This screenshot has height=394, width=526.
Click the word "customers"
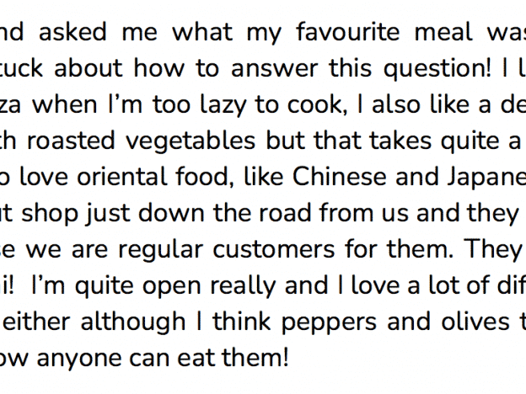point(274,249)
